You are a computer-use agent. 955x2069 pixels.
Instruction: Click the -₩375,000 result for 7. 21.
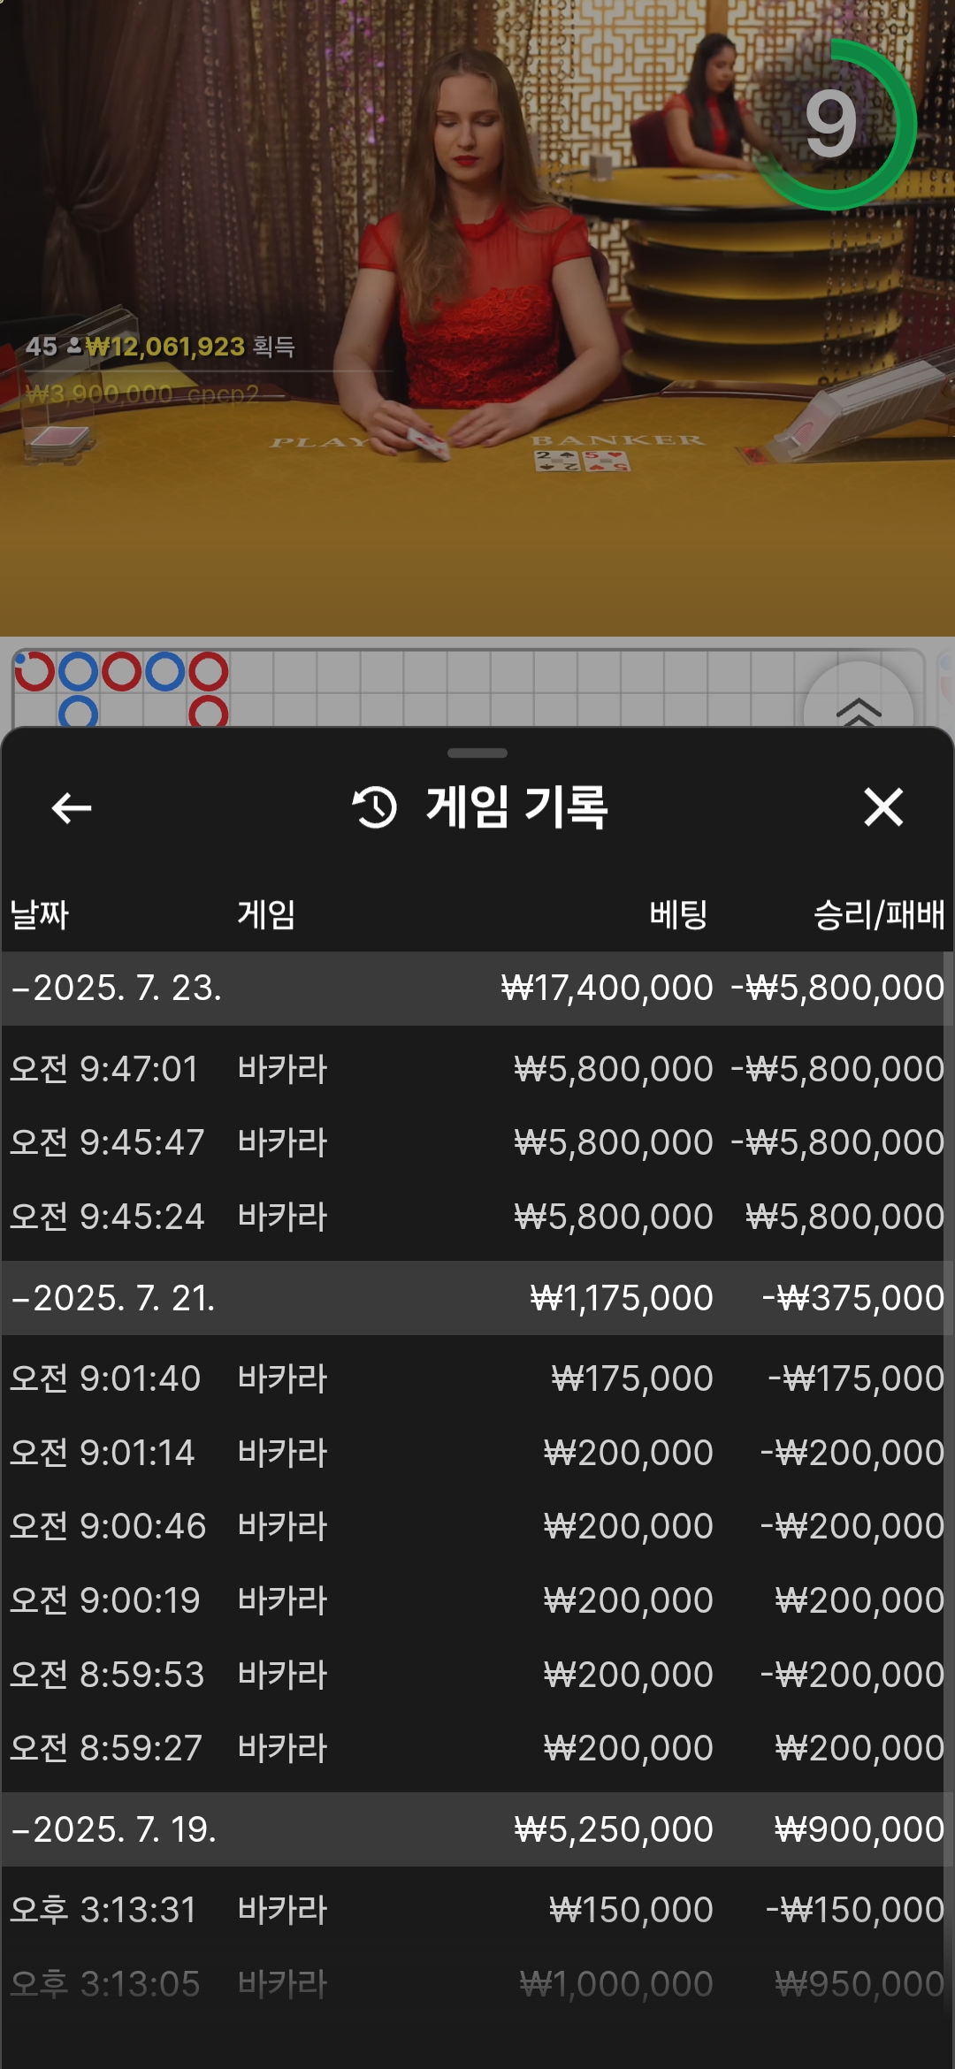pos(853,1298)
